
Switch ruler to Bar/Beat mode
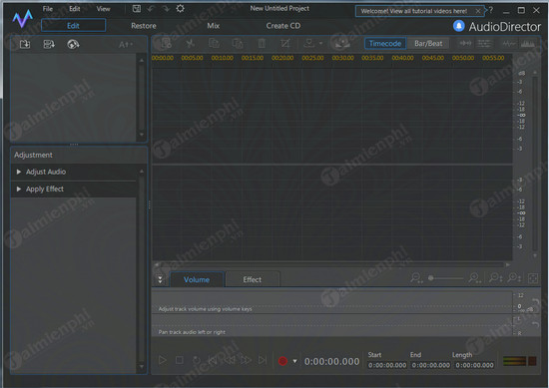tap(428, 43)
